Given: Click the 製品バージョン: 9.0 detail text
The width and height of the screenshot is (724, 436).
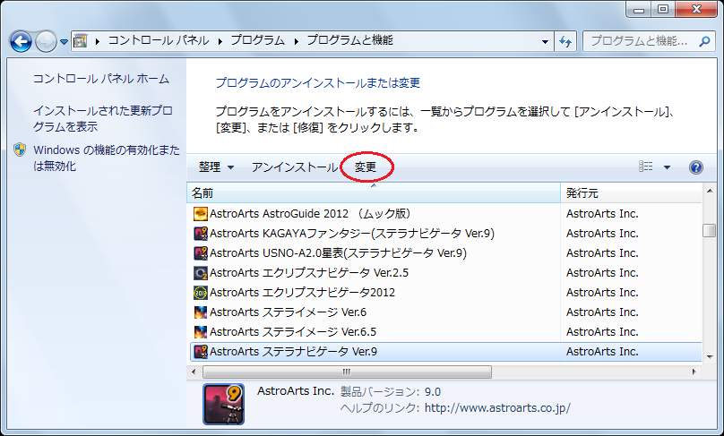Looking at the screenshot, I should [x=391, y=392].
